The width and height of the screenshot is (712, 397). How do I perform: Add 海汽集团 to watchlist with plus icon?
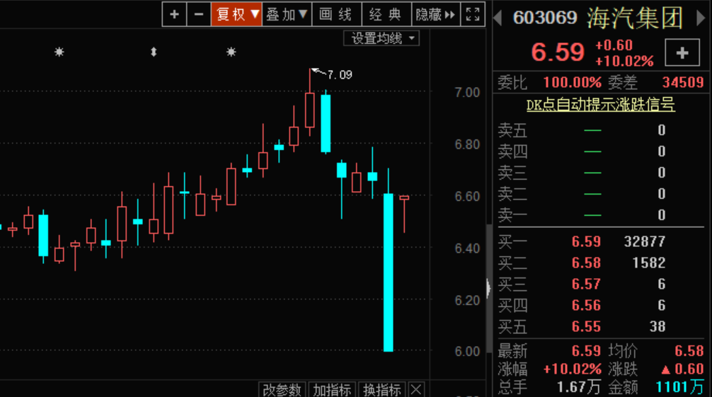(682, 53)
